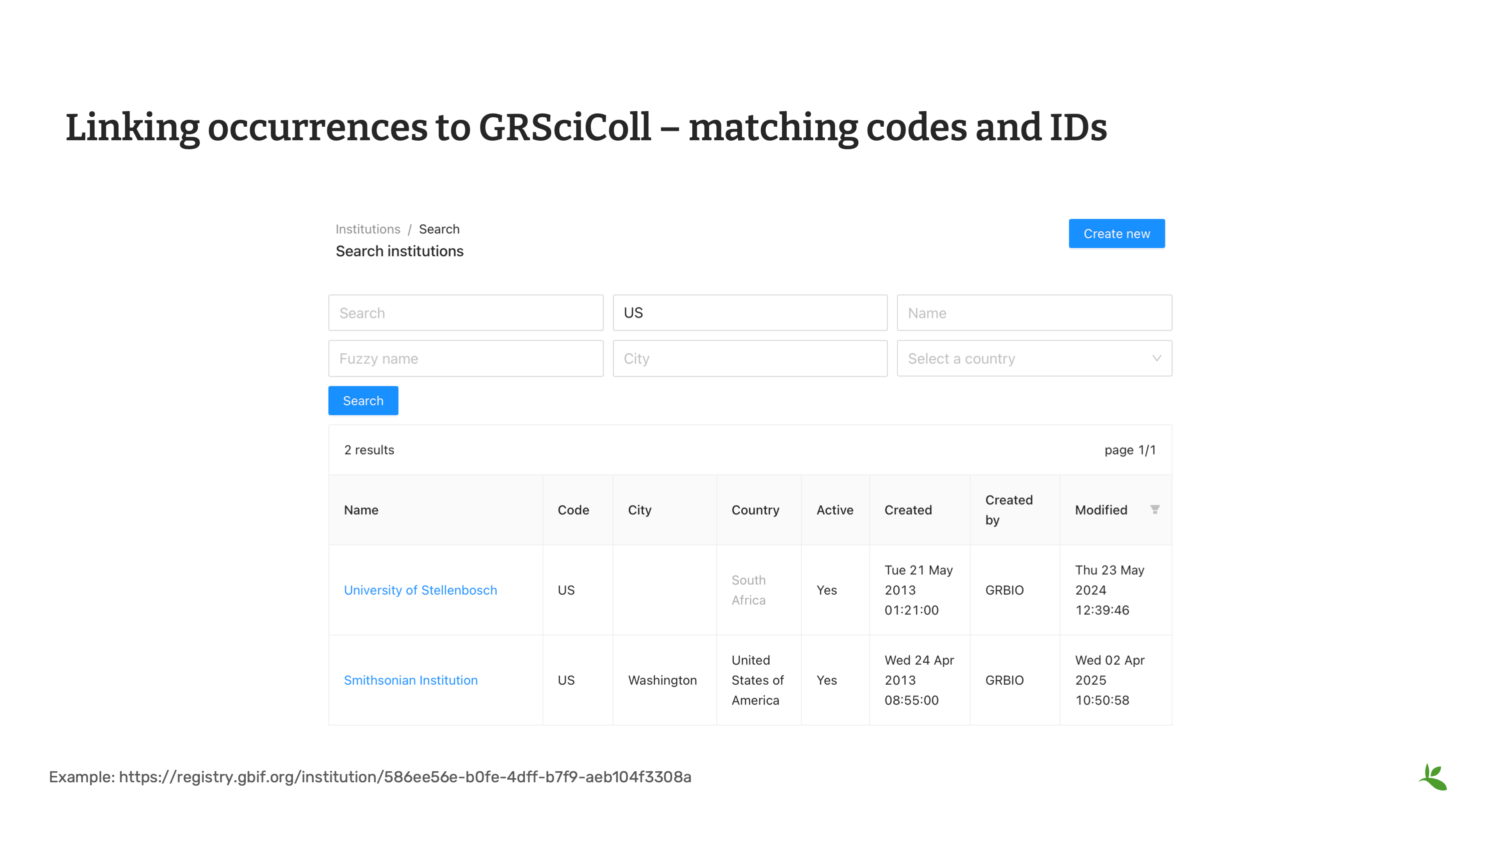This screenshot has width=1499, height=843.
Task: Go to Institutions breadcrumb
Action: [x=368, y=229]
